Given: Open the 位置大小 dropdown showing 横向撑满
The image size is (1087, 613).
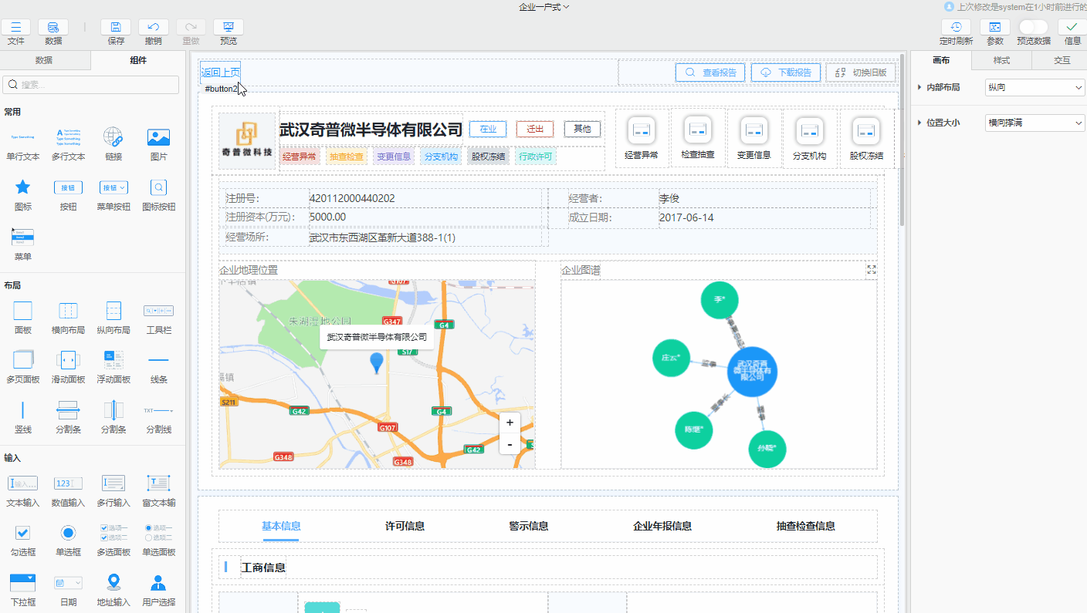Looking at the screenshot, I should pos(1035,123).
